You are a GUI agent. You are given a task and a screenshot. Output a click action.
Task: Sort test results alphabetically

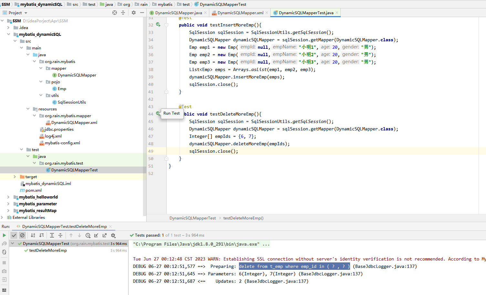33,235
